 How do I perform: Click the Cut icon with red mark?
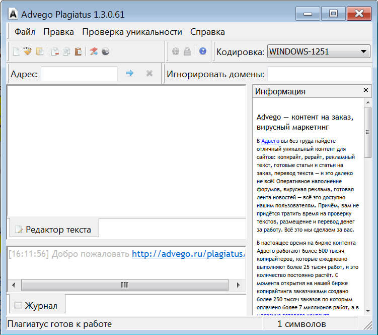click(x=55, y=51)
